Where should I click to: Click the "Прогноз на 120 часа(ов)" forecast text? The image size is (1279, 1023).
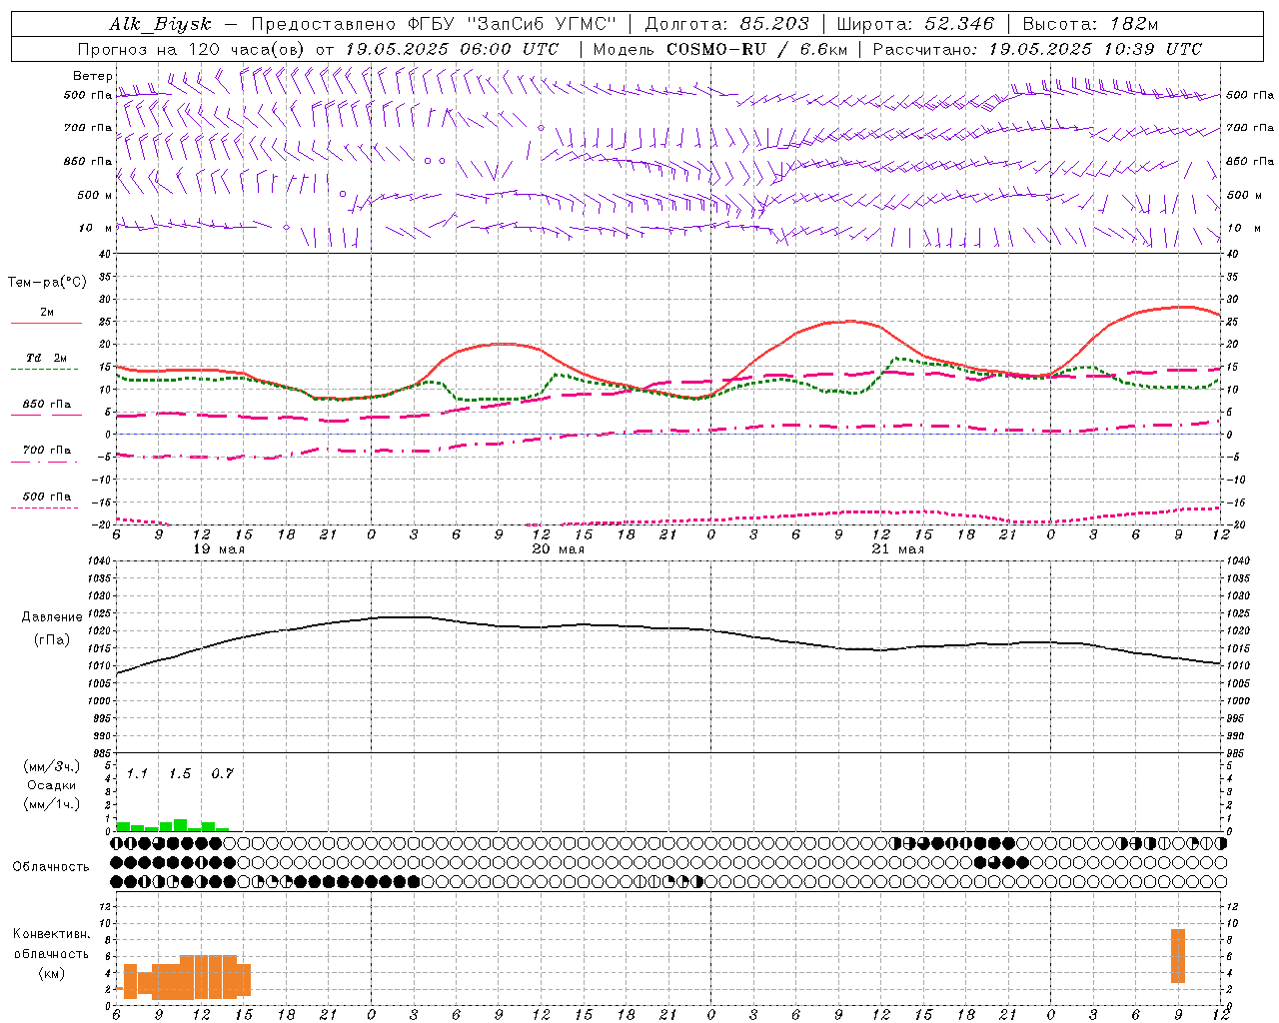click(x=192, y=49)
